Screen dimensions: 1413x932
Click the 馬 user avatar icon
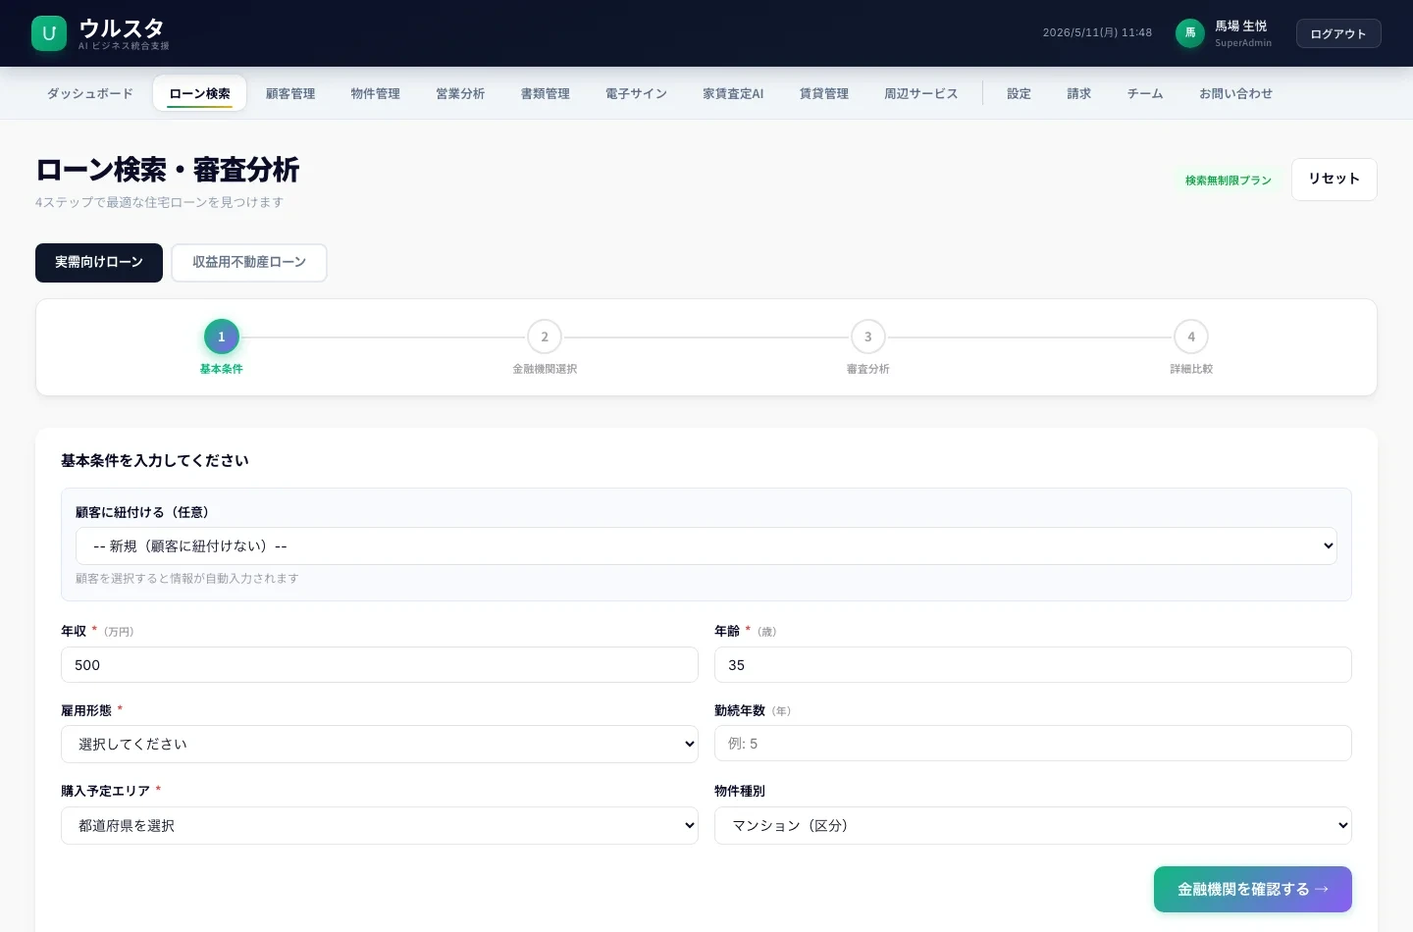(1189, 33)
